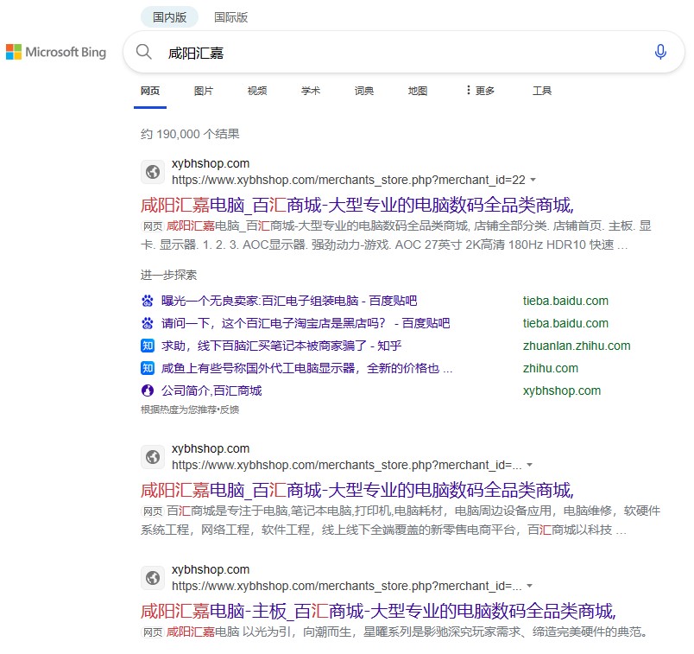This screenshot has height=654, width=694.
Task: Select the 视频 tab
Action: click(257, 91)
